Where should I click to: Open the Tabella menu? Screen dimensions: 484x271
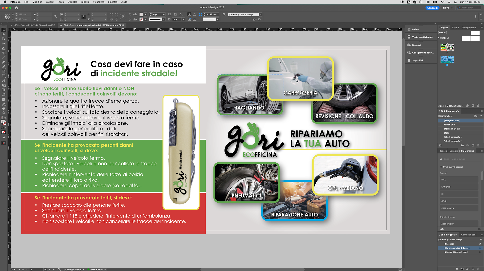(x=85, y=2)
